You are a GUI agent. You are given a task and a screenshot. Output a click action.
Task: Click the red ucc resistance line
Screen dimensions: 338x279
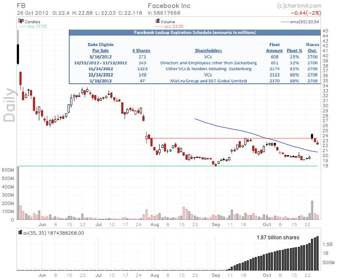pos(233,138)
